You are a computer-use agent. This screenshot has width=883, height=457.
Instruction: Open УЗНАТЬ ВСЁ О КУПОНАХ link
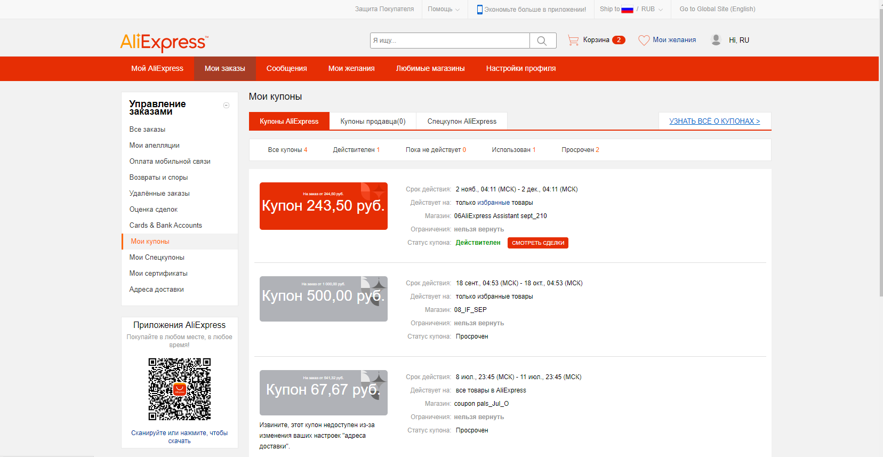click(715, 121)
